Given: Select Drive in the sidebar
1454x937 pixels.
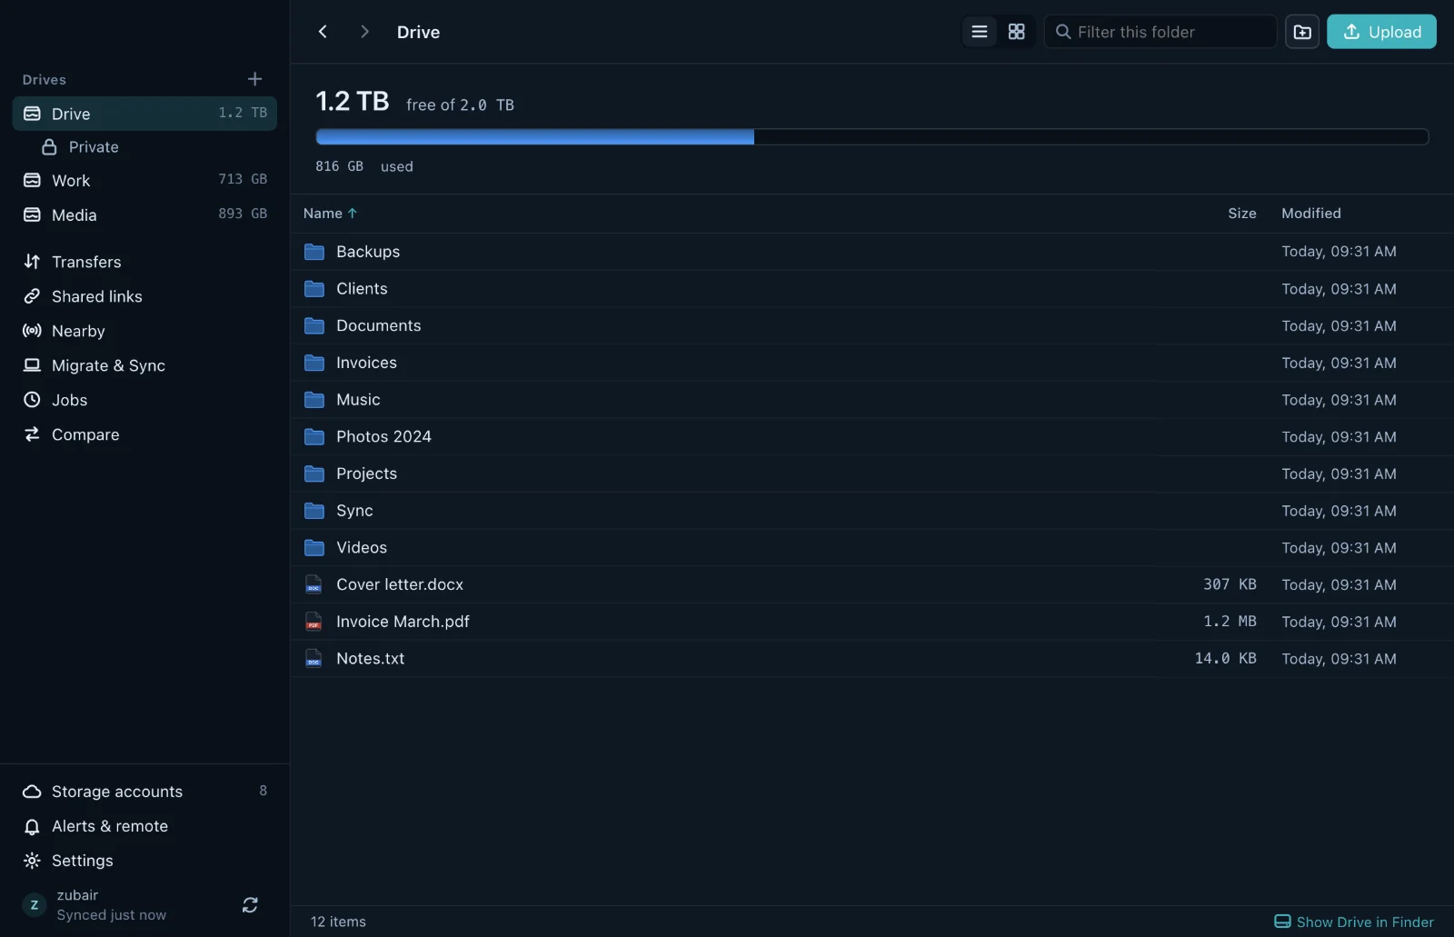Looking at the screenshot, I should (144, 114).
